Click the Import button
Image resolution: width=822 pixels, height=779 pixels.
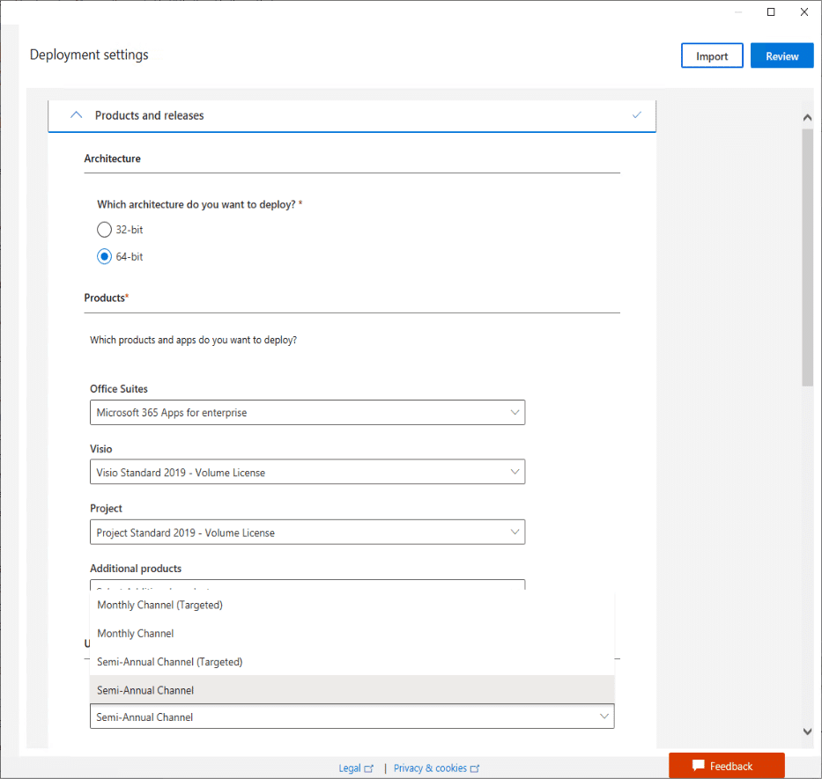711,55
